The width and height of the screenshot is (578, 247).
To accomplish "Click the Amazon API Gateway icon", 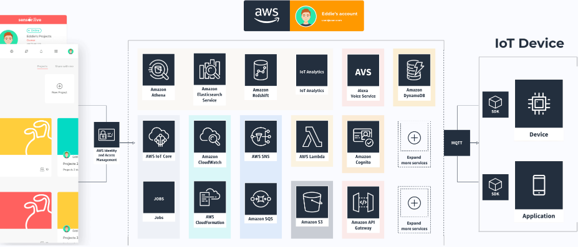I will point(363,202).
